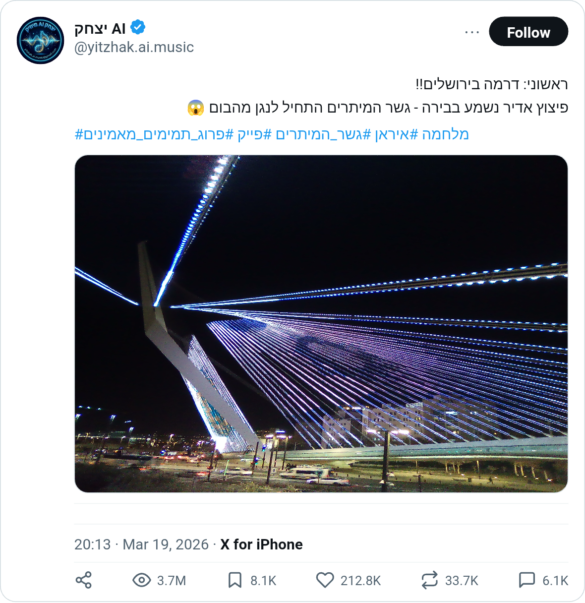Toggle following with the Follow button
Image resolution: width=585 pixels, height=603 pixels.
coord(528,31)
